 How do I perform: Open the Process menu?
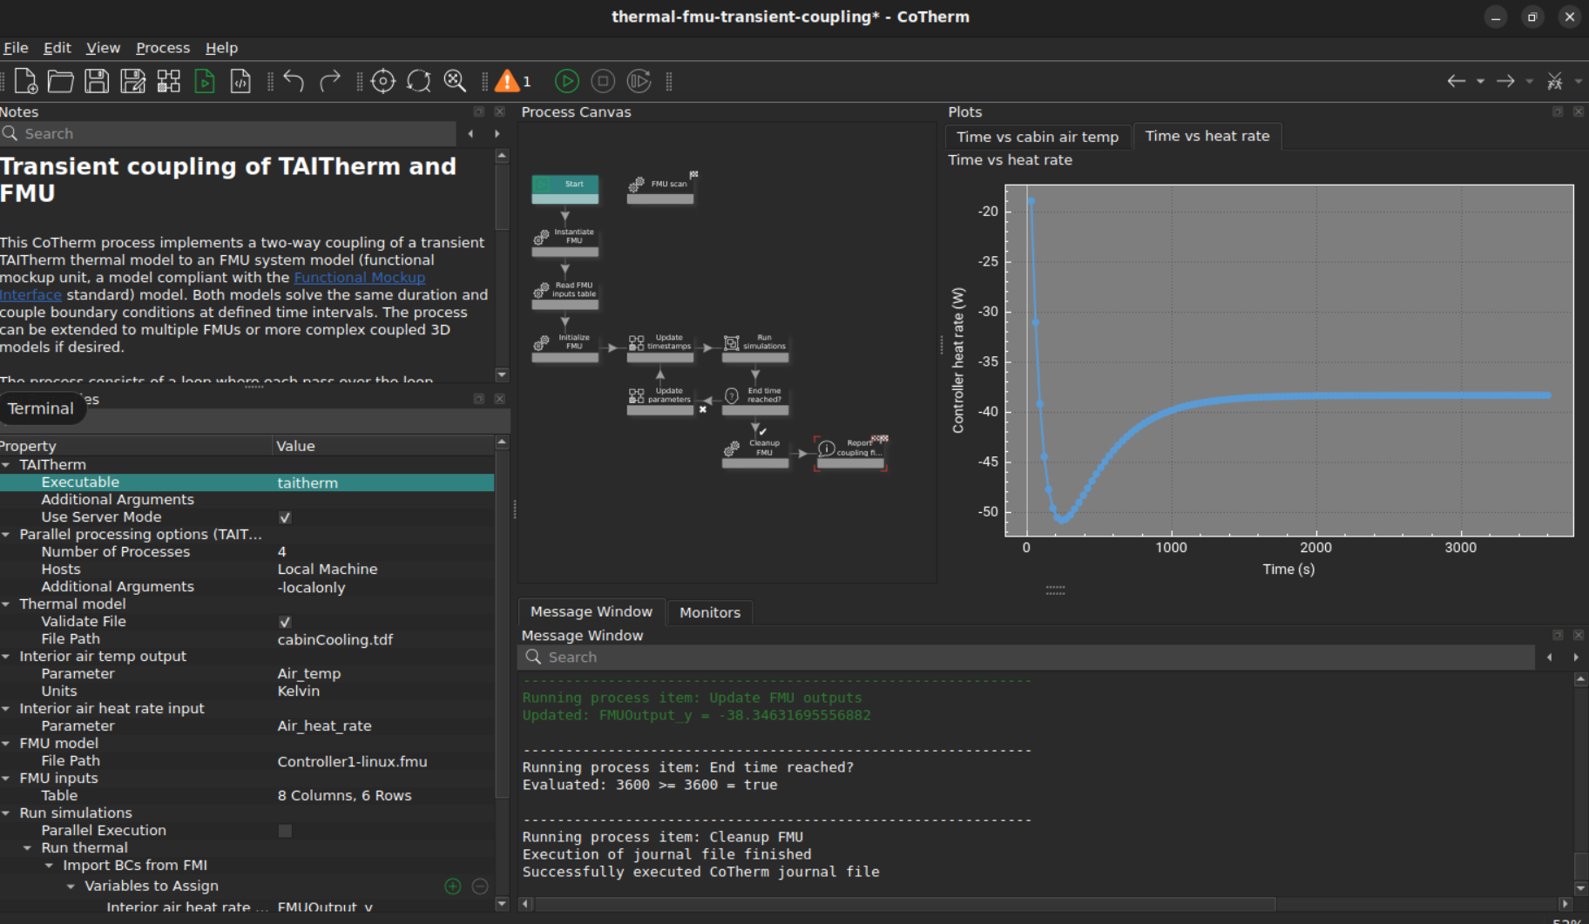[163, 48]
